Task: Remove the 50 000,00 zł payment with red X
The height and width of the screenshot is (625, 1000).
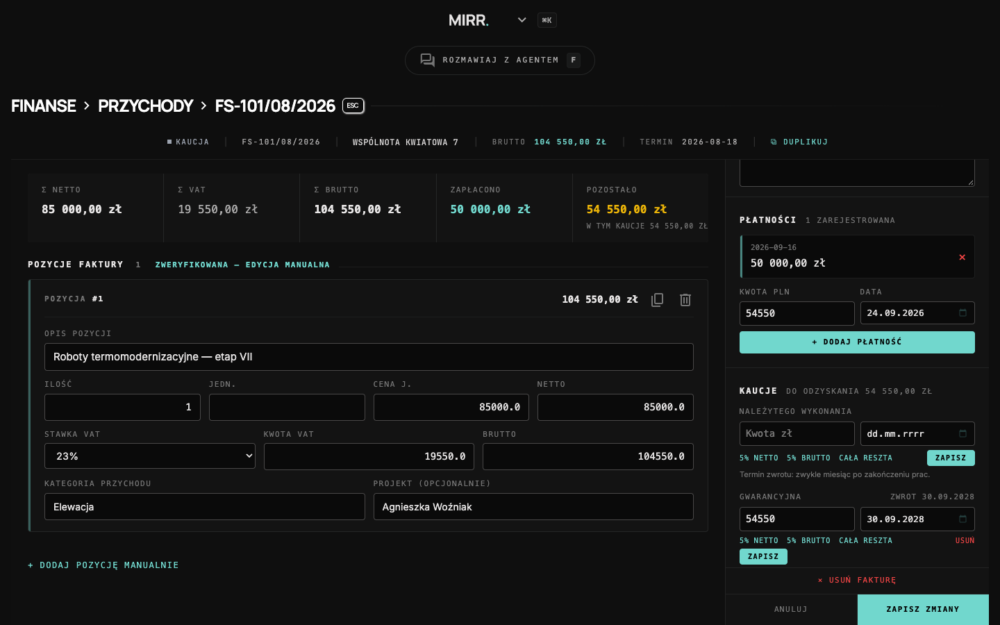Action: 962,257
